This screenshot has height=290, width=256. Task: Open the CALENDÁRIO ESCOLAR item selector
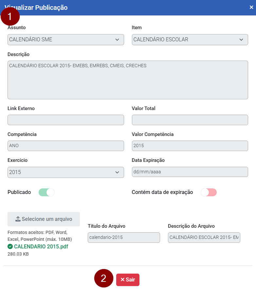(x=190, y=39)
